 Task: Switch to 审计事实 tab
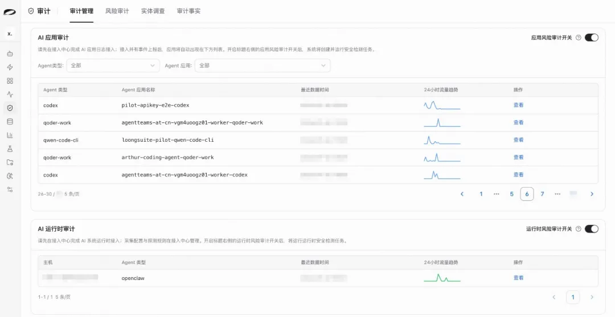188,11
